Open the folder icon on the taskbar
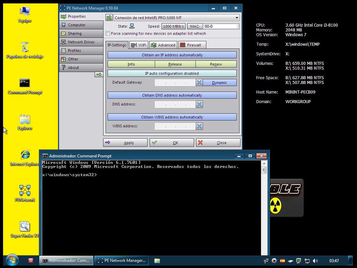The height and width of the screenshot is (268, 357). click(157, 260)
